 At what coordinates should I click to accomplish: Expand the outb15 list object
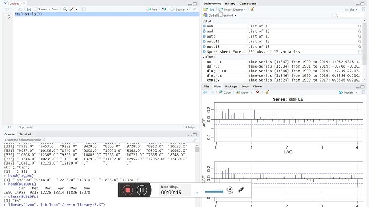[x=204, y=41]
